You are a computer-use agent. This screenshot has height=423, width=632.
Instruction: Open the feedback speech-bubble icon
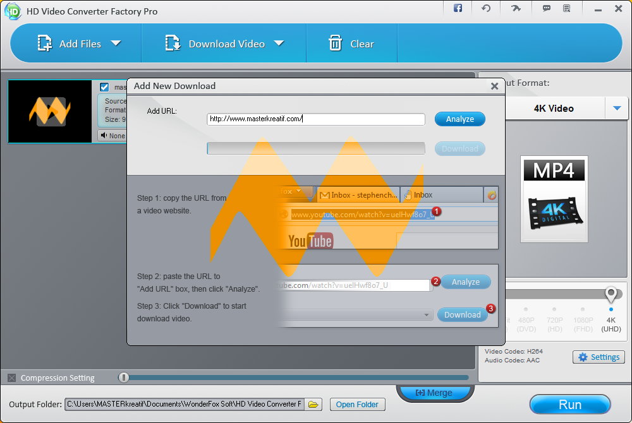tap(547, 8)
